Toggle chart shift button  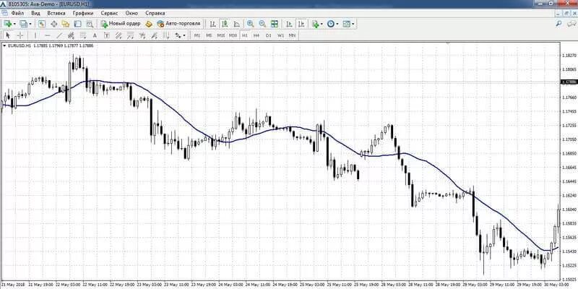301,24
